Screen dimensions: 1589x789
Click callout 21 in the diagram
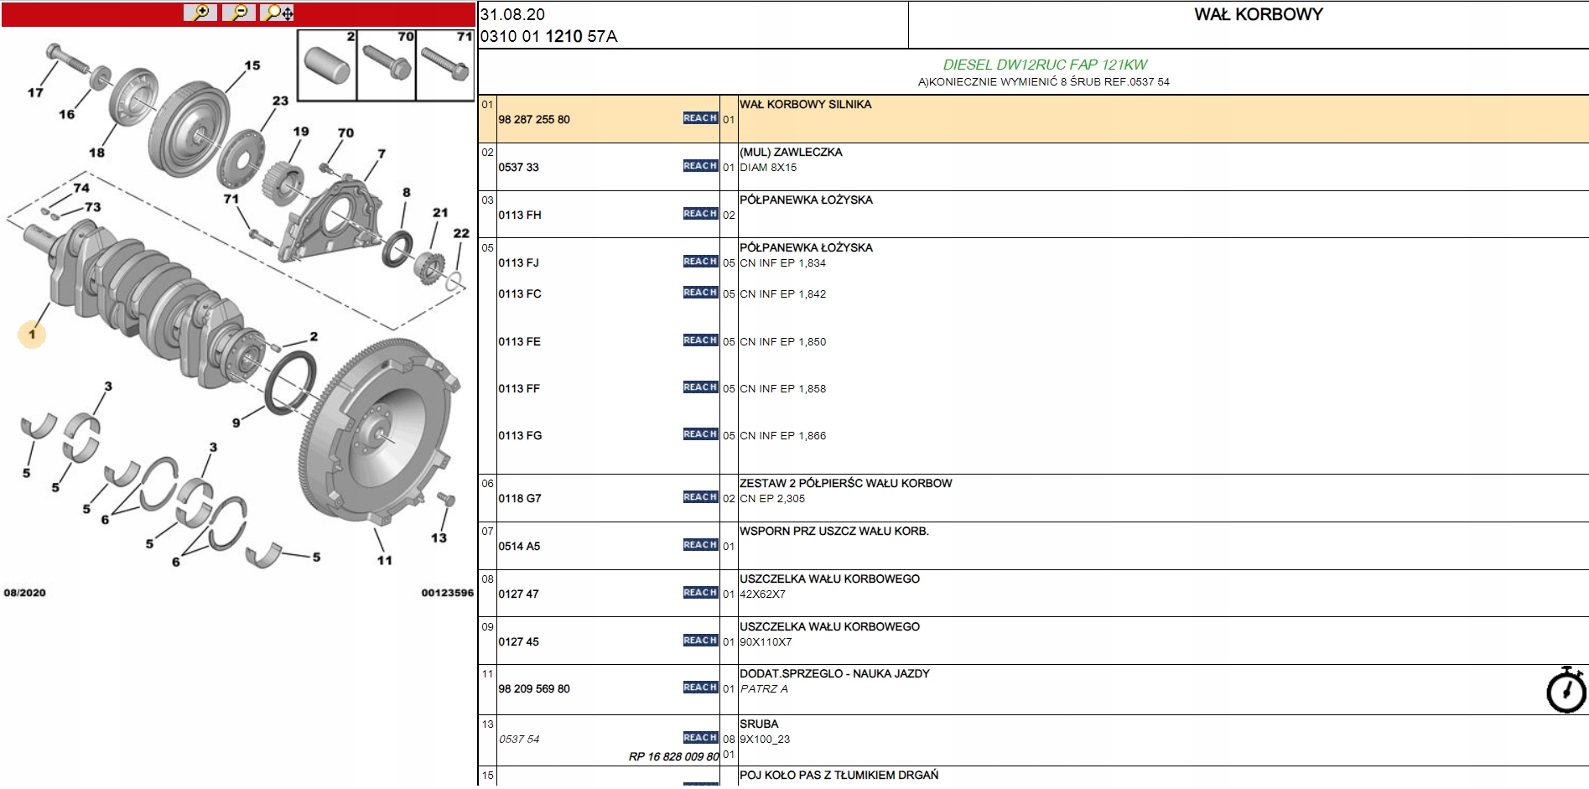pos(440,213)
